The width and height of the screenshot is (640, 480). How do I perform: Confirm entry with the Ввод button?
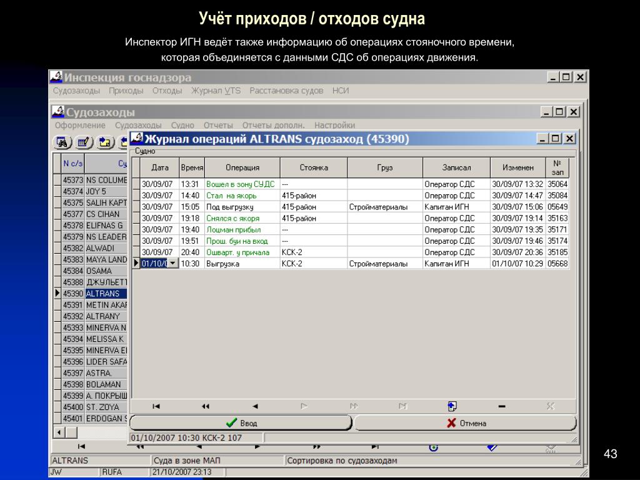tap(241, 423)
